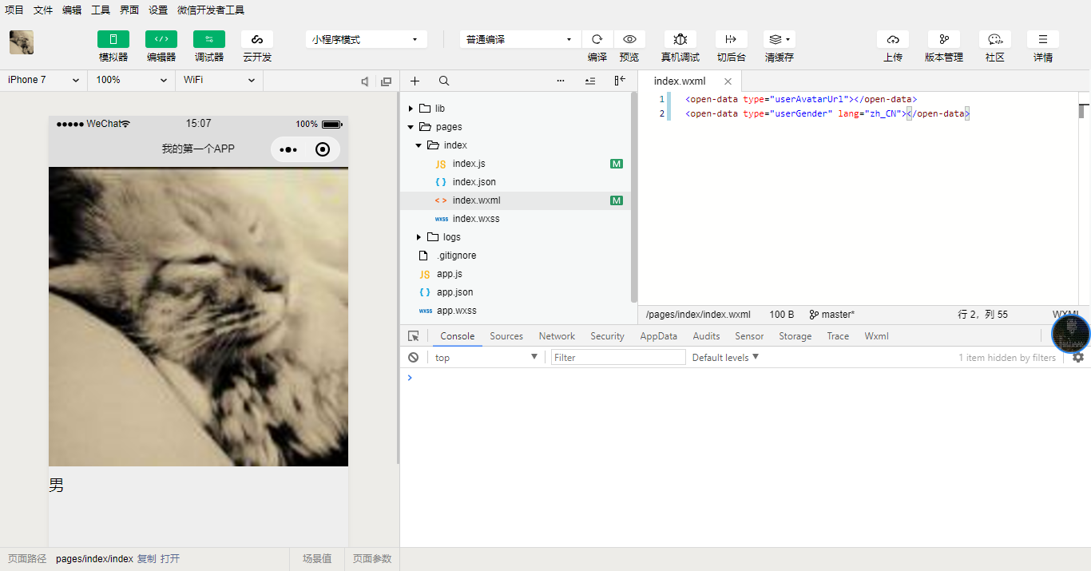Click the clear cache layers icon
The height and width of the screenshot is (571, 1091).
[x=779, y=39]
